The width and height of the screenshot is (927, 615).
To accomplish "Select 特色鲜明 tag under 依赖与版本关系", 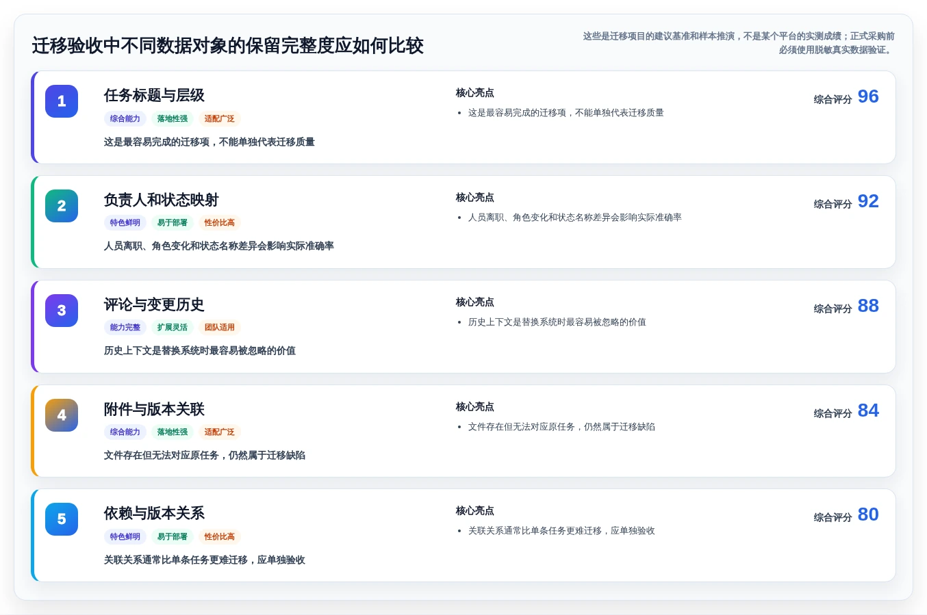I will tap(125, 536).
